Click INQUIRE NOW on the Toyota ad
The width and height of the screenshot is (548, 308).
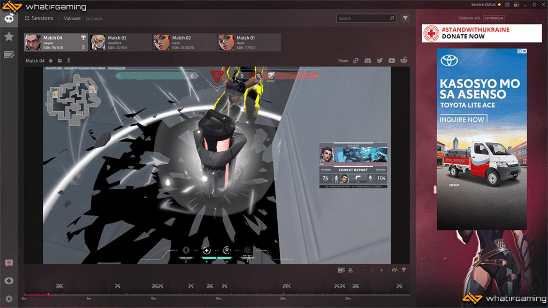click(463, 119)
